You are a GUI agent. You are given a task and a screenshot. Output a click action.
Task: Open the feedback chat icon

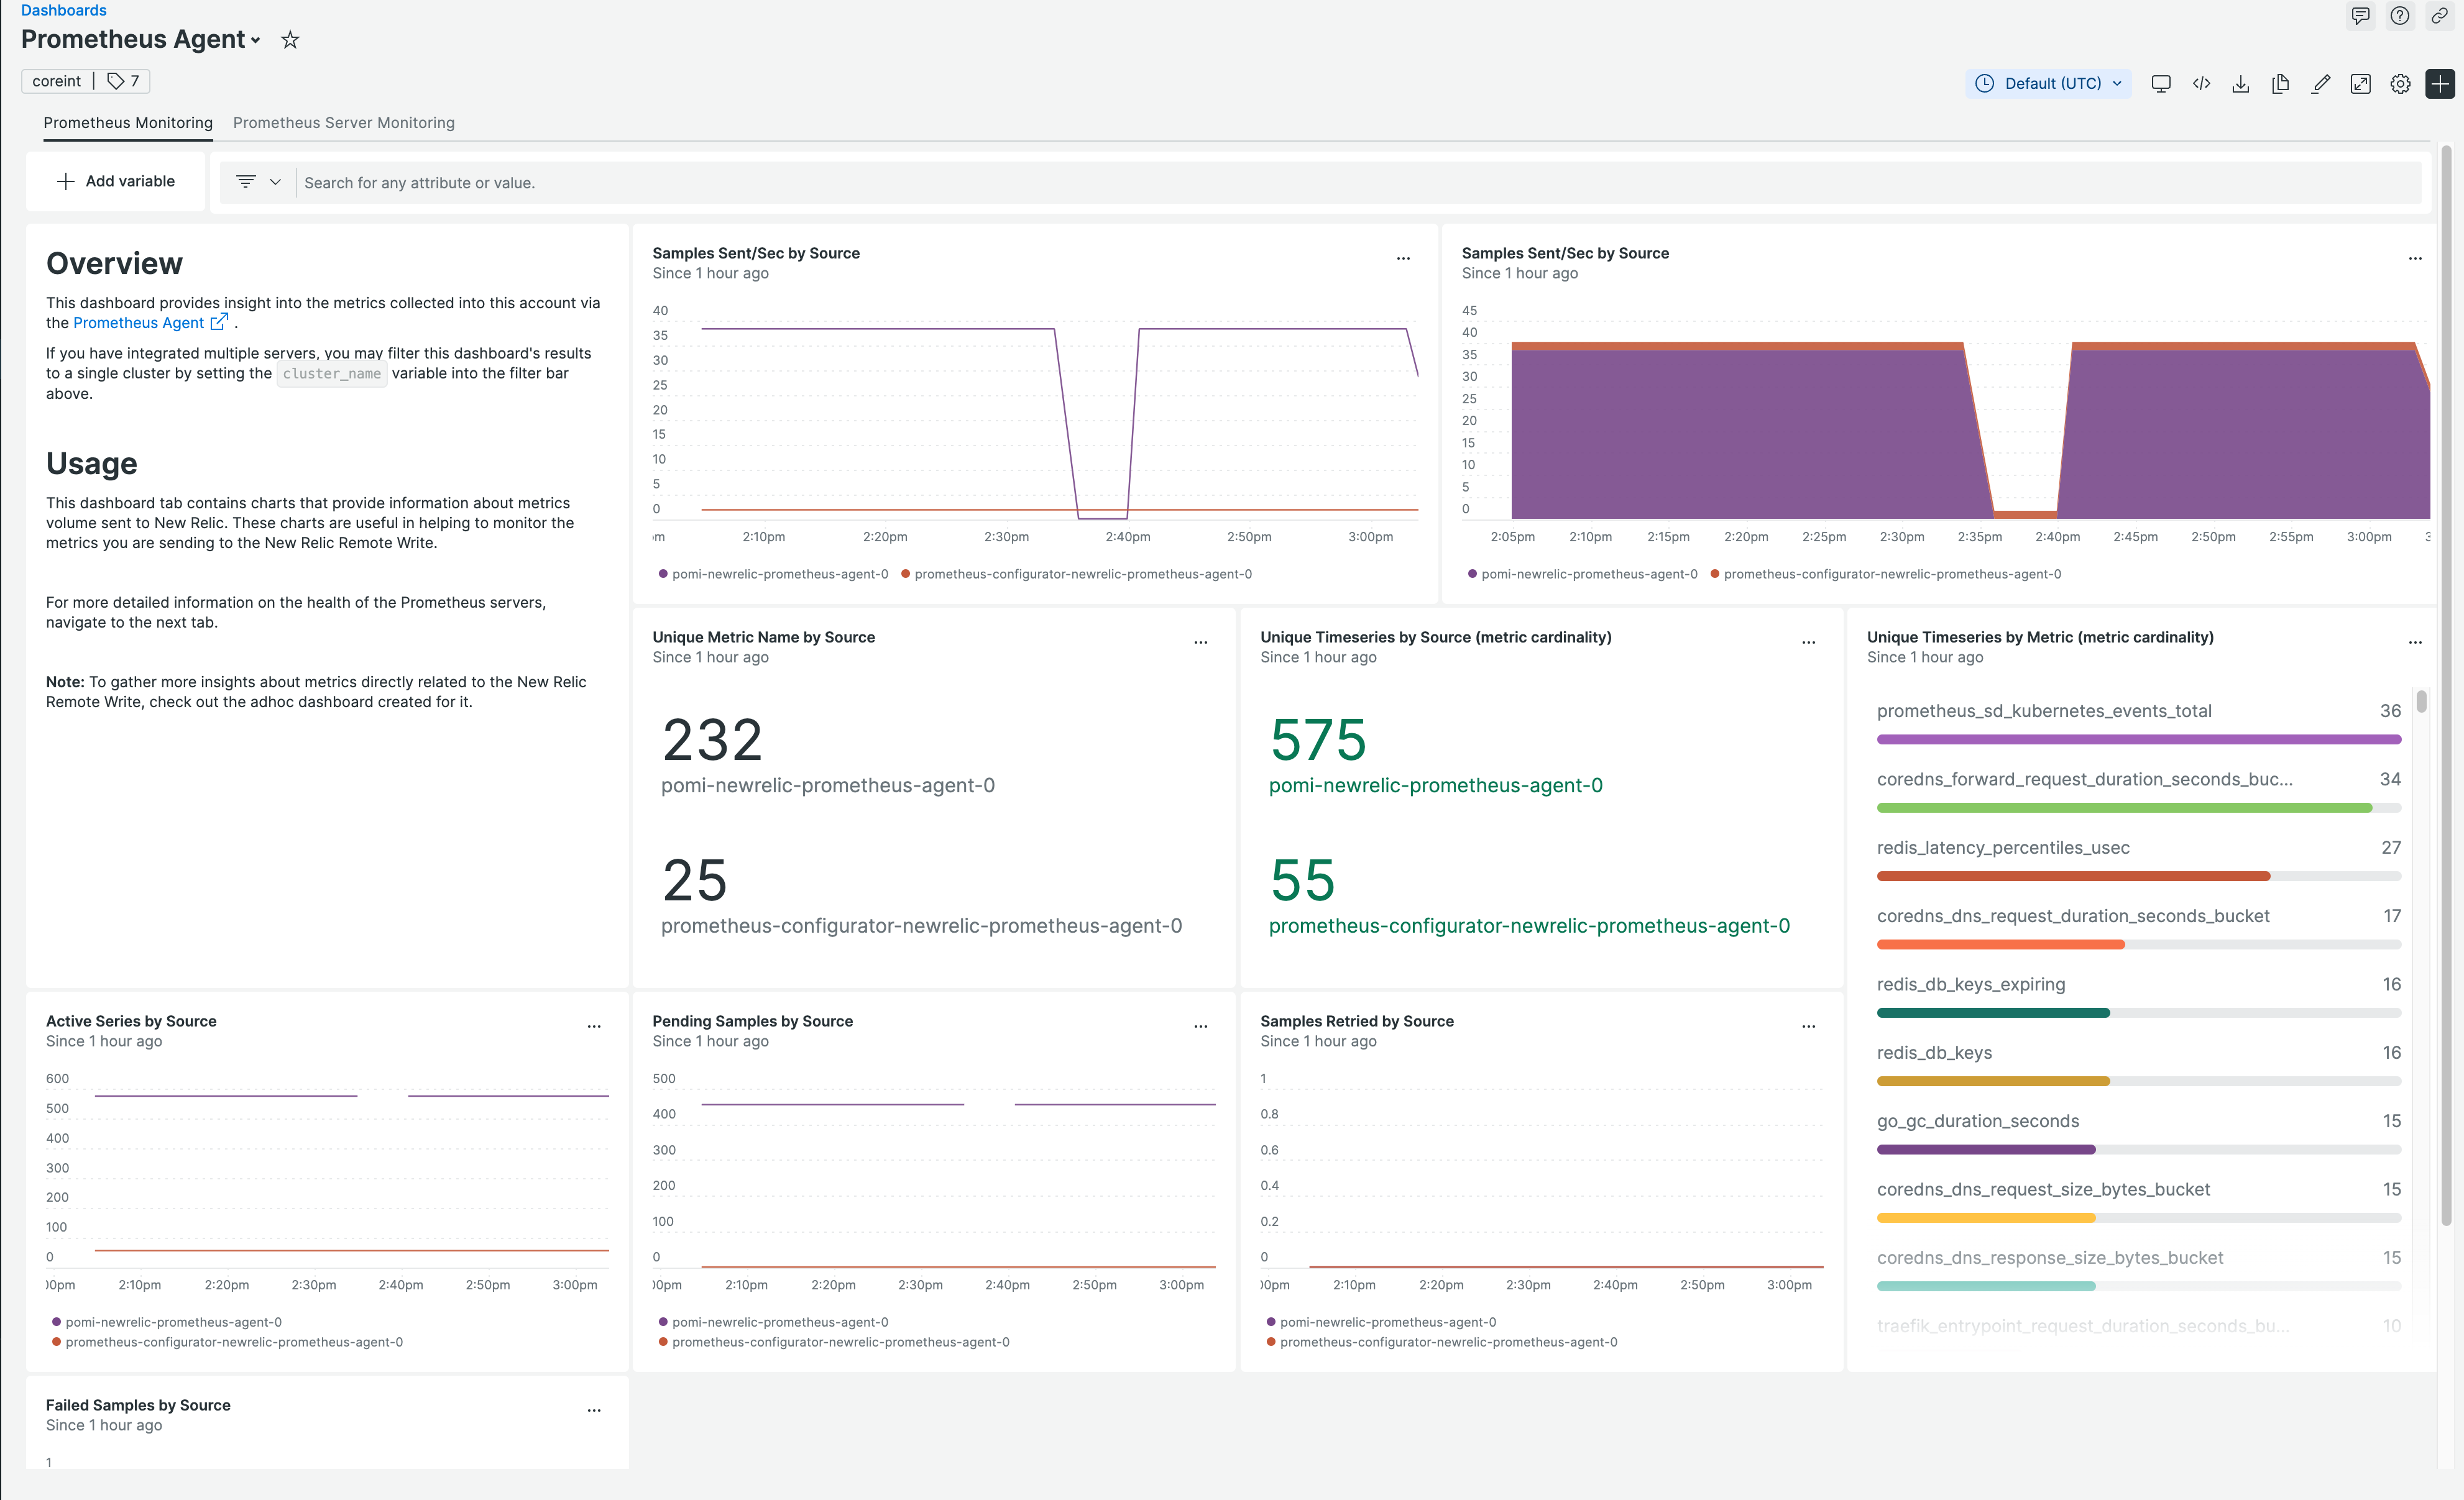2360,16
